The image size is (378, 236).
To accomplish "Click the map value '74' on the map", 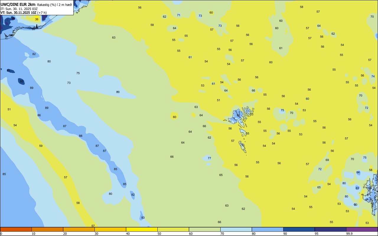I will click(373, 76).
